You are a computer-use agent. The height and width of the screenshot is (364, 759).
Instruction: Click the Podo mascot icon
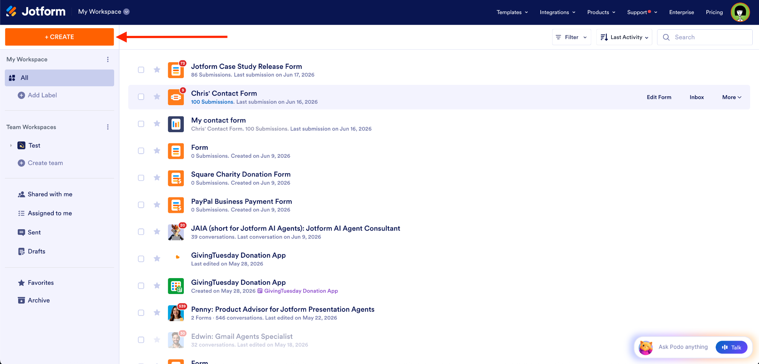(x=646, y=347)
